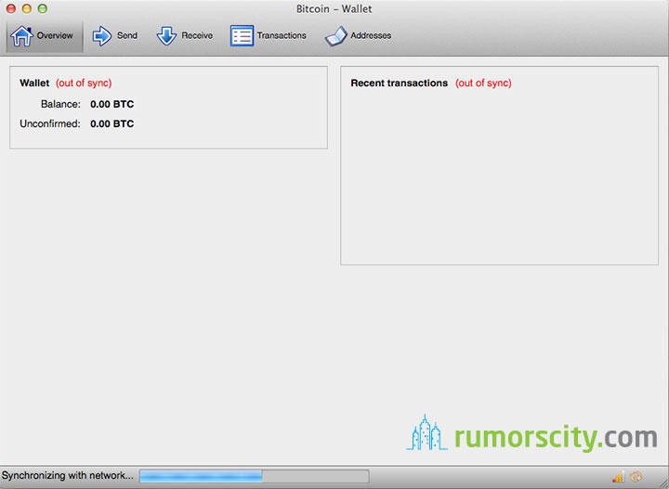Select the Unconfirmed '0.00 BTC' value
Screen dimensions: 669x489
click(112, 124)
